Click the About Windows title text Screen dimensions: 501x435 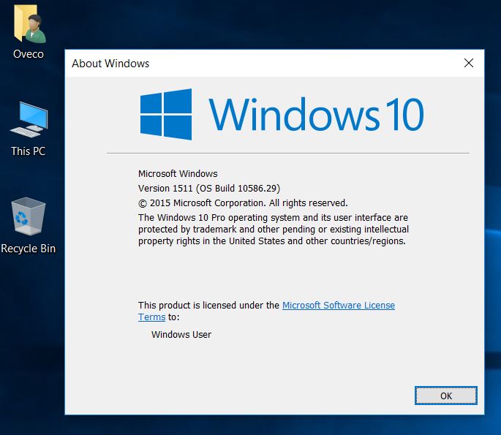pos(110,64)
